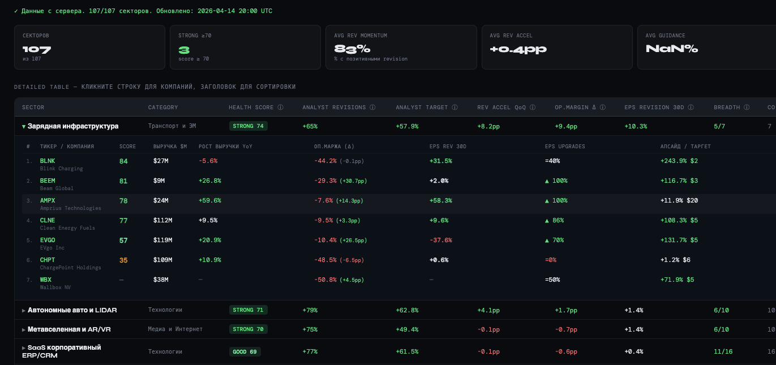The image size is (776, 365).
Task: Expand the SaaS корпоративный ERP/CRM sector
Action: [24, 347]
